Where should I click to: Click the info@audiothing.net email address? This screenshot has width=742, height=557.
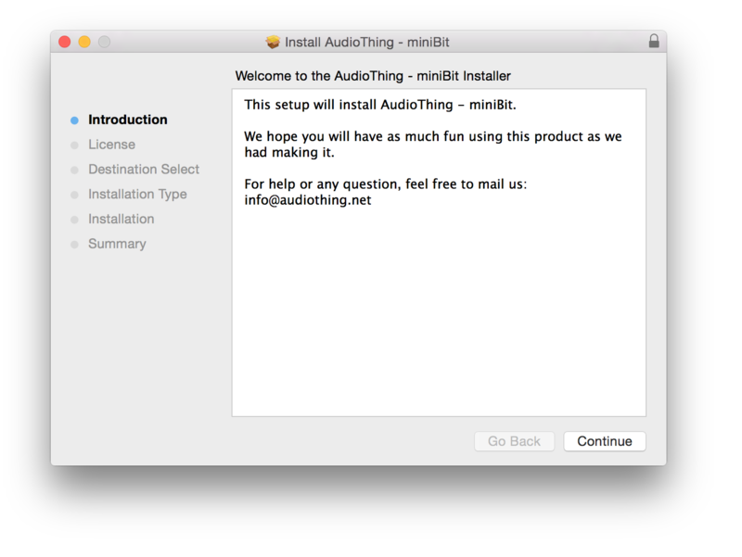pyautogui.click(x=308, y=200)
